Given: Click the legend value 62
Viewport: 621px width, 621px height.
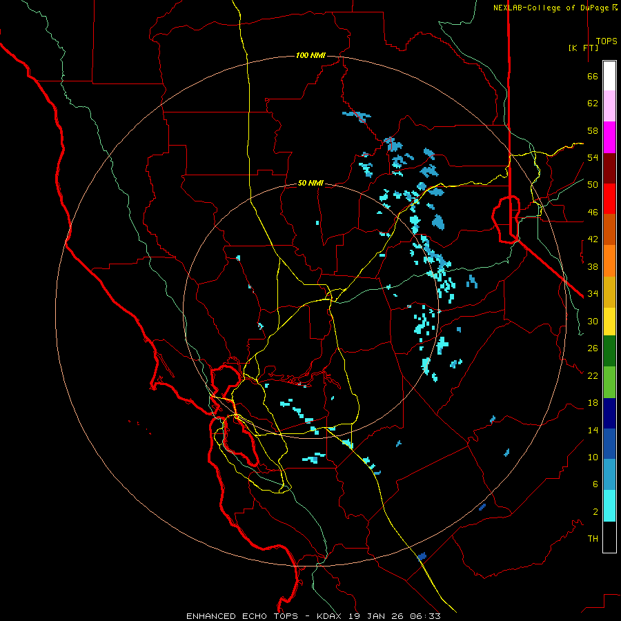Looking at the screenshot, I should pyautogui.click(x=593, y=103).
